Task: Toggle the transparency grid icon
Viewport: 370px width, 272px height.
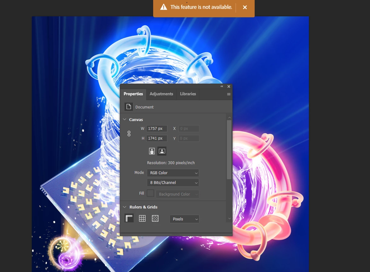Action: [x=155, y=219]
